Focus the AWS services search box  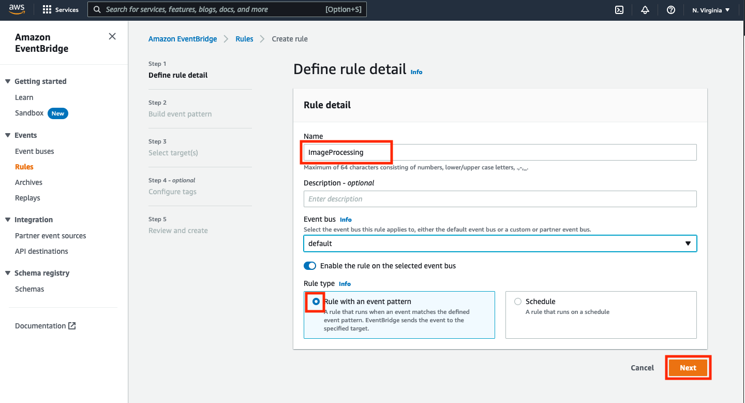227,9
